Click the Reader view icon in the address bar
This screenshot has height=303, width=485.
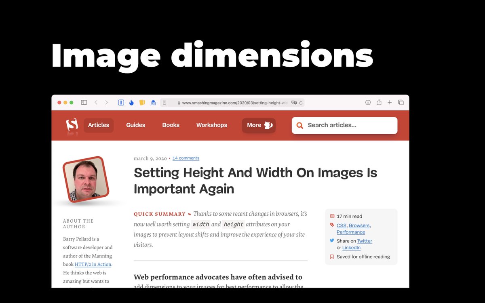tap(164, 102)
